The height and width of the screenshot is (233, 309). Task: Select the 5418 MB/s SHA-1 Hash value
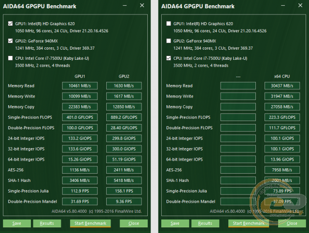(124, 180)
